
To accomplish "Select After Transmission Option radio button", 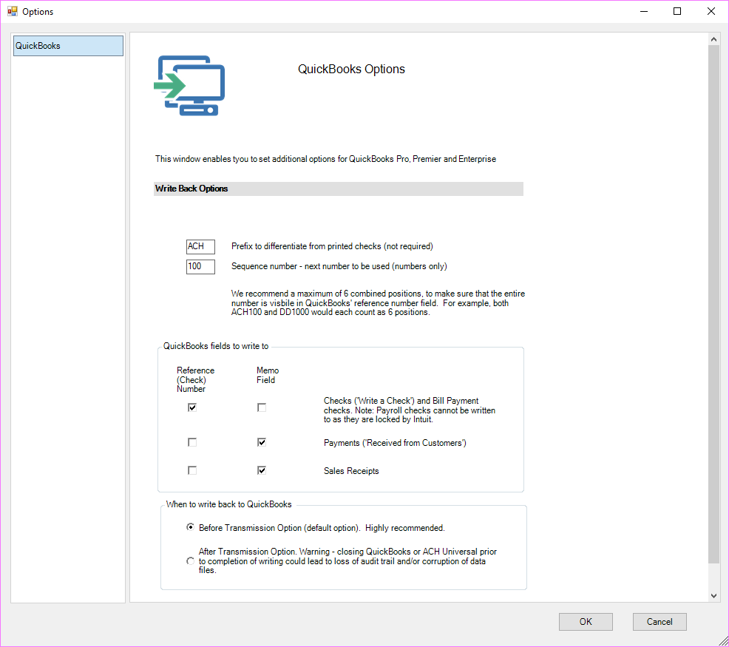I will pyautogui.click(x=190, y=560).
